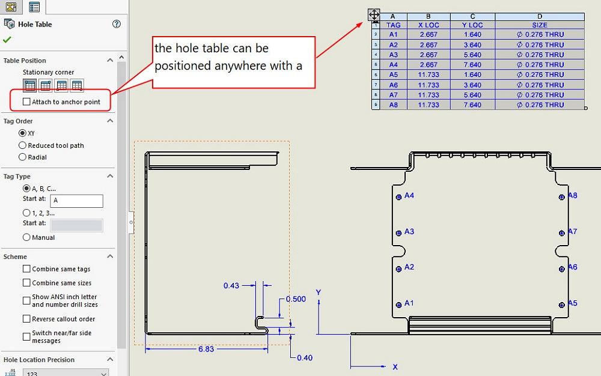Click the 0.40 dimension value

(305, 358)
